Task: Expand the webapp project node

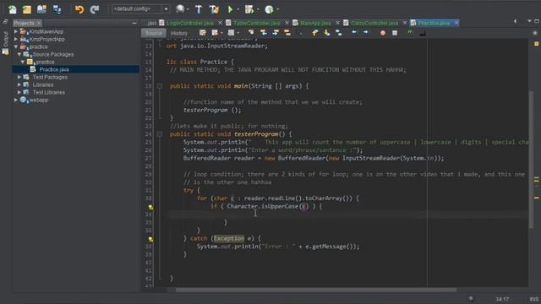Action: (16, 100)
